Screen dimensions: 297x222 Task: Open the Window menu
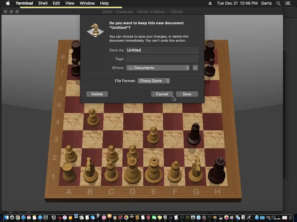87,3
